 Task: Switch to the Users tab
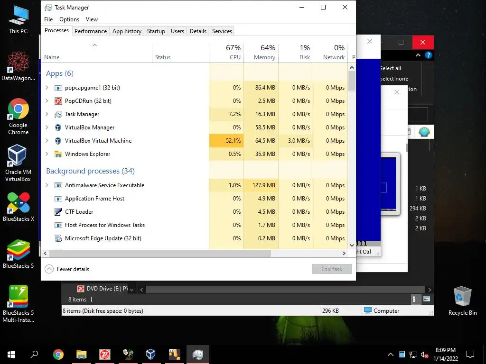[x=178, y=31]
